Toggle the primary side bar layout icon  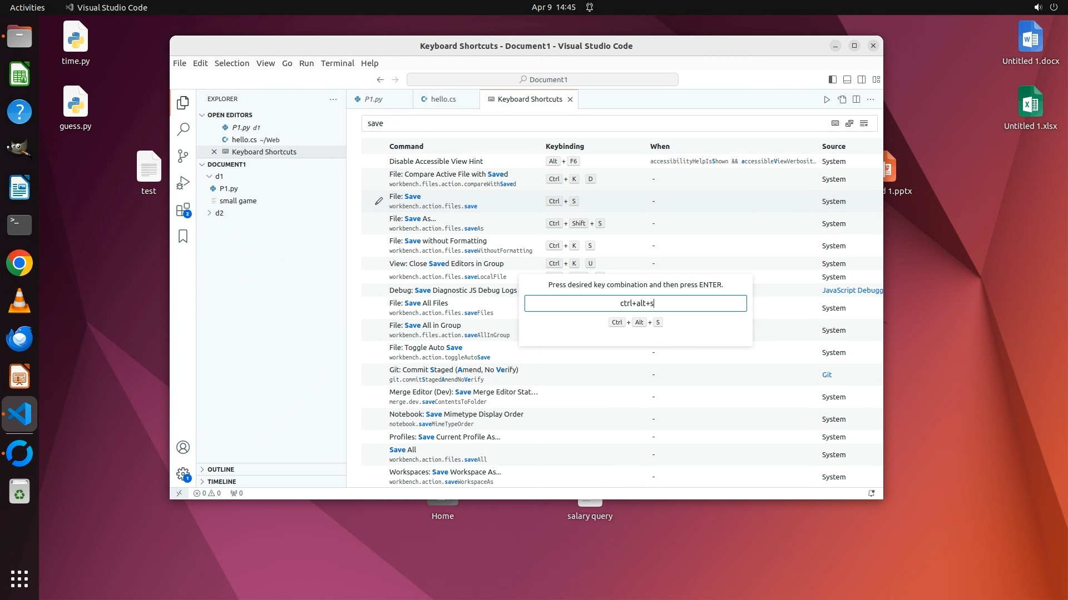click(x=833, y=79)
